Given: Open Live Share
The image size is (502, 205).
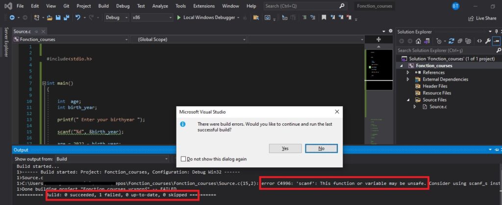Looking at the screenshot, I should [482, 18].
